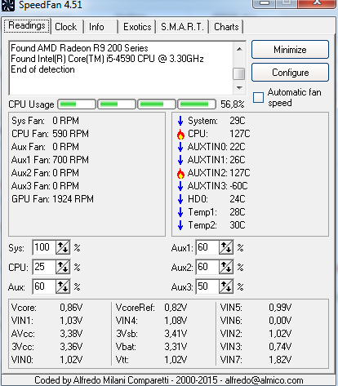
Task: Click the Vbat 3,31V voltage reading
Action: coord(151,347)
